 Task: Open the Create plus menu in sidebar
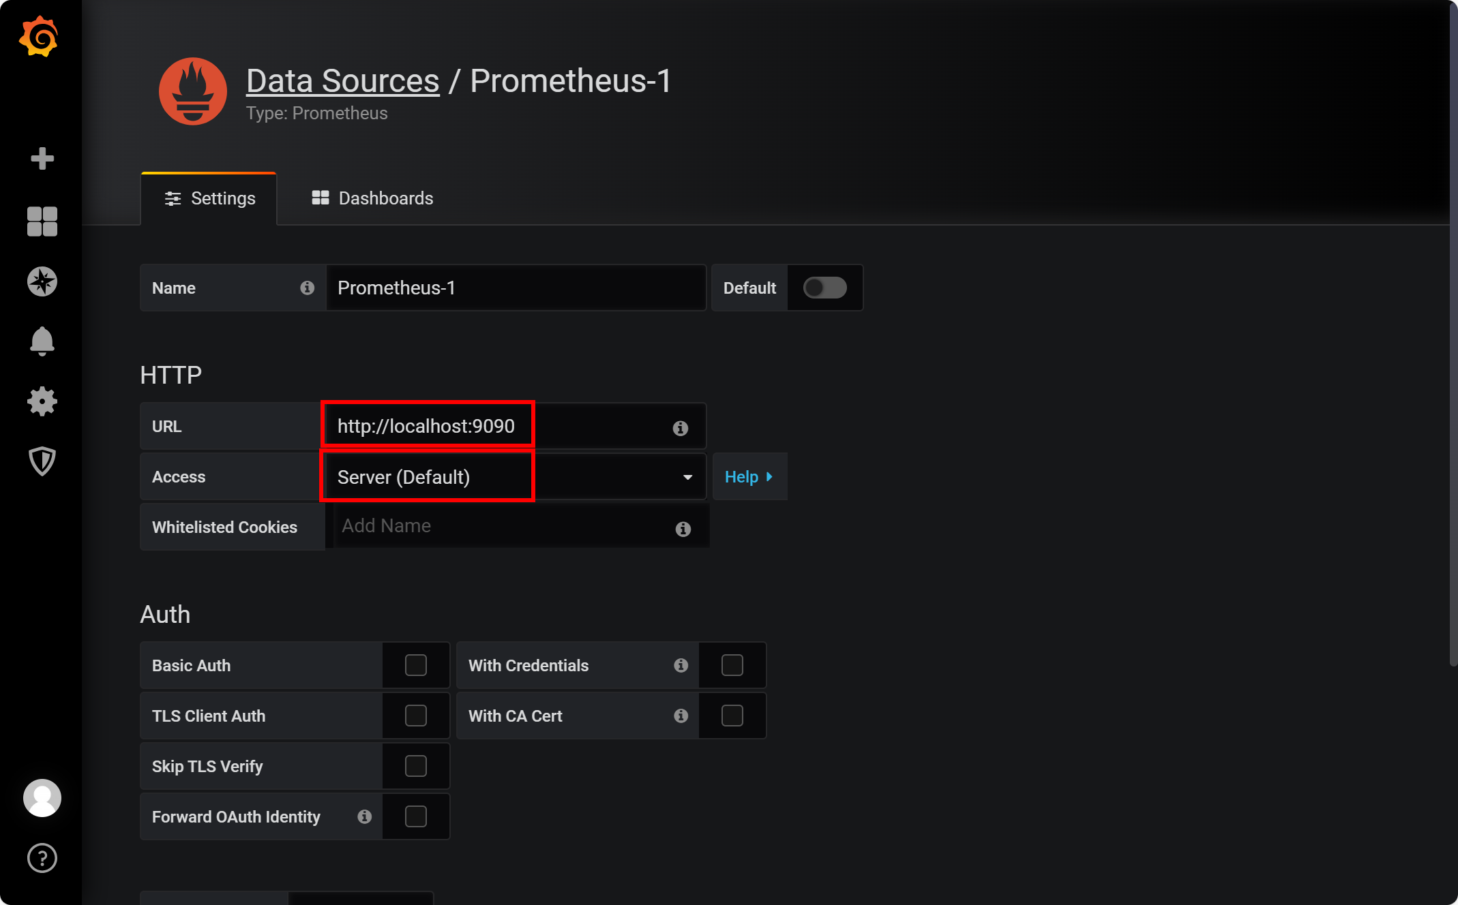pos(42,158)
